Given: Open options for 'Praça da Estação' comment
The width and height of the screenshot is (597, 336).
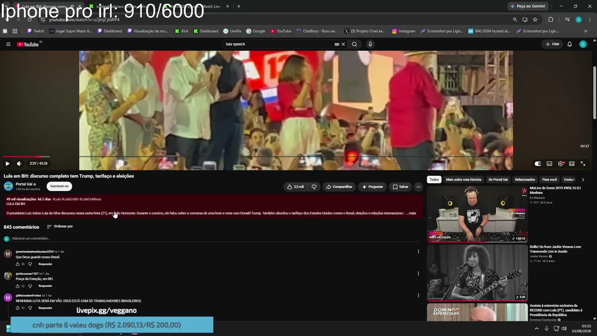Looking at the screenshot, I should pos(418,273).
